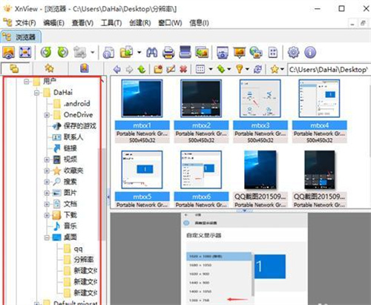Collapse the 用户 tree node

[27, 82]
